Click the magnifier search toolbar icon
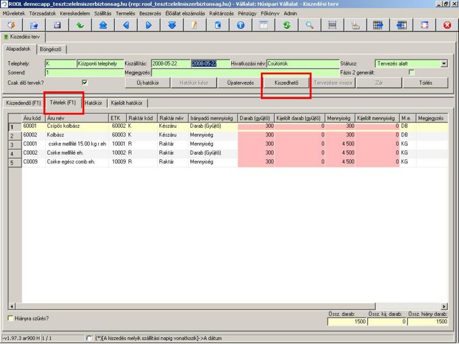The width and height of the screenshot is (459, 344). [309, 25]
